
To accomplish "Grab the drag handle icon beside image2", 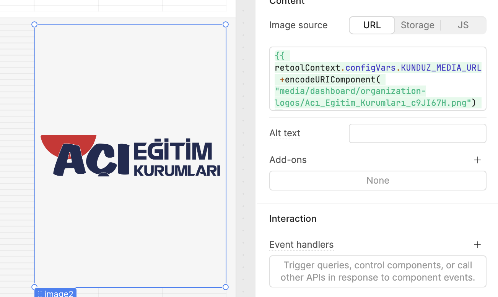I will tap(40, 294).
